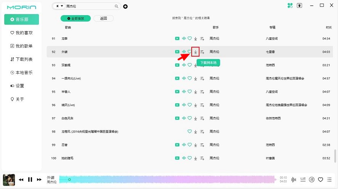
Task: Click the album cover thumbnail in player bar
Action: click(x=9, y=180)
